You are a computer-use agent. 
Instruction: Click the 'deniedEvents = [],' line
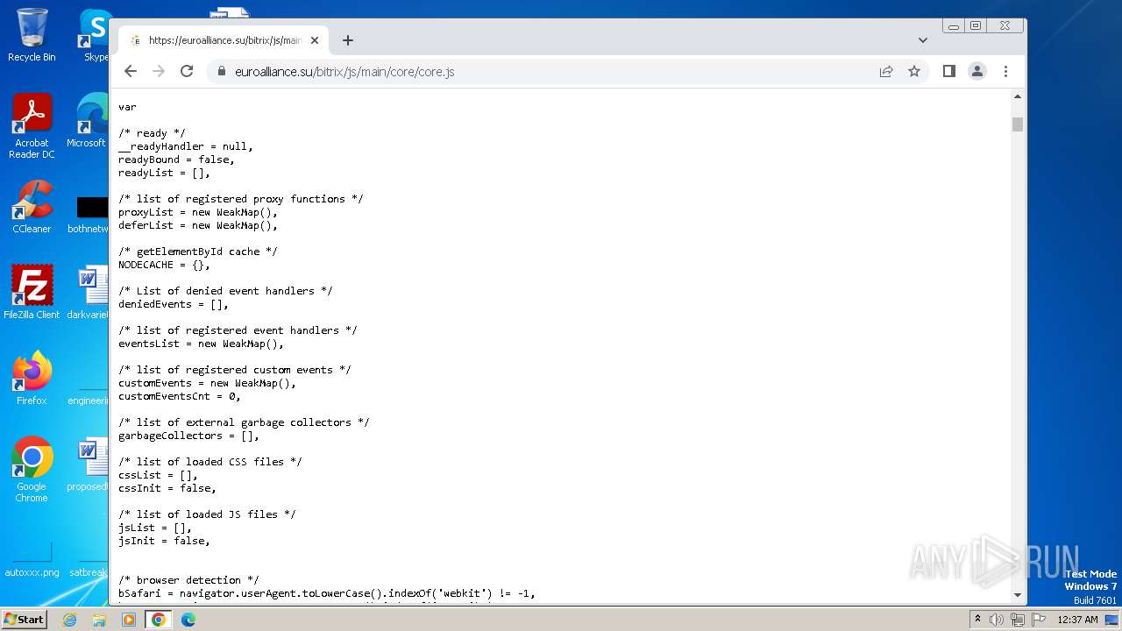174,304
